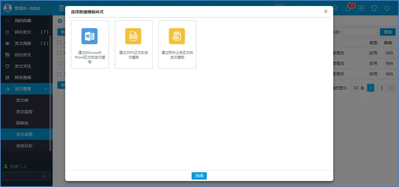This screenshot has height=187, width=399.
Task: Click the sidebar search input field
Action: click(x=22, y=176)
